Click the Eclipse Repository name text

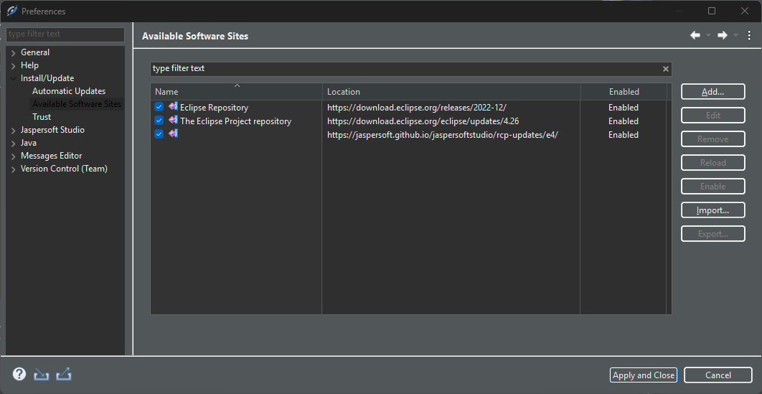point(214,108)
